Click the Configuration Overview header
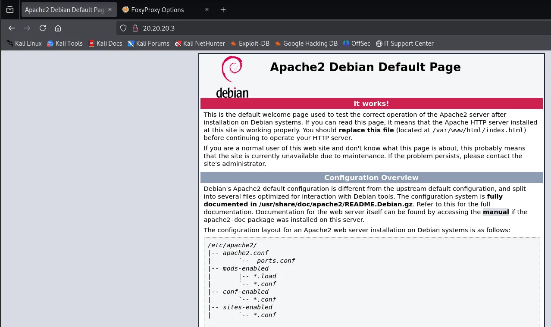This screenshot has width=551, height=327. (x=371, y=178)
